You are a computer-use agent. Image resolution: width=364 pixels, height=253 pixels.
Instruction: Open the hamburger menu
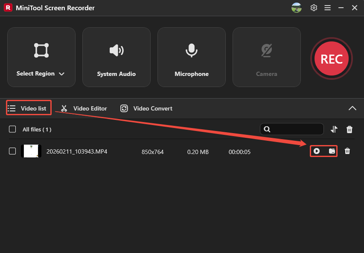click(327, 8)
